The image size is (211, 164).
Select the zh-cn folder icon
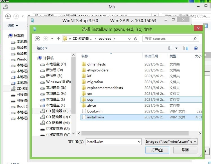pyautogui.click(x=84, y=105)
